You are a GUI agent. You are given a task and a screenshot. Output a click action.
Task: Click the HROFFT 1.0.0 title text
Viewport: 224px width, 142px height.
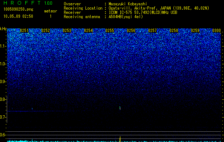pyautogui.click(x=28, y=3)
